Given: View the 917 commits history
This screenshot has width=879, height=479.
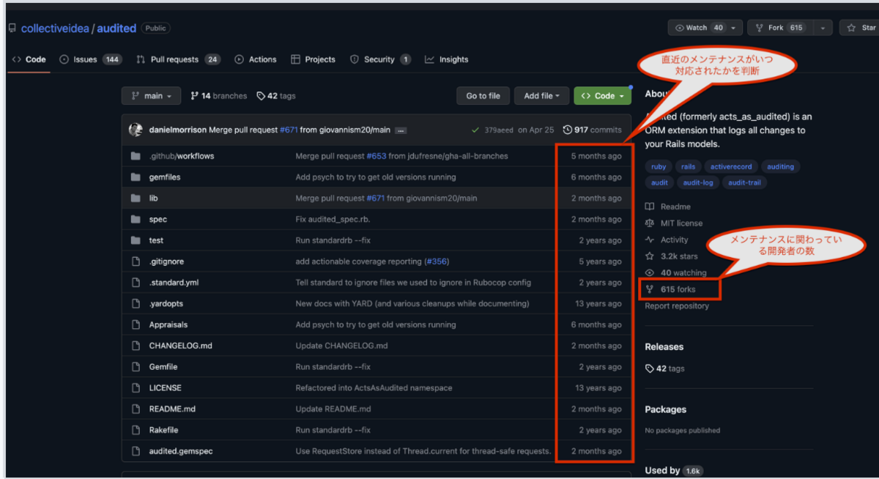Looking at the screenshot, I should [592, 130].
